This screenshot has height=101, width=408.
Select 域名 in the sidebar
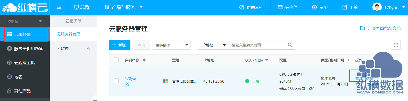[x=25, y=77]
